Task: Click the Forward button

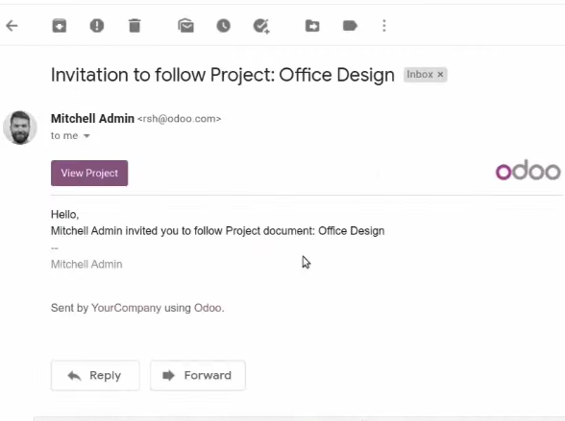Action: (x=198, y=375)
